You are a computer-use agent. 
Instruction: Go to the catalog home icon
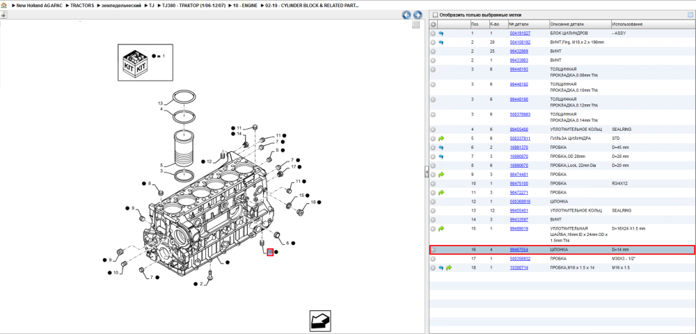tap(3, 6)
